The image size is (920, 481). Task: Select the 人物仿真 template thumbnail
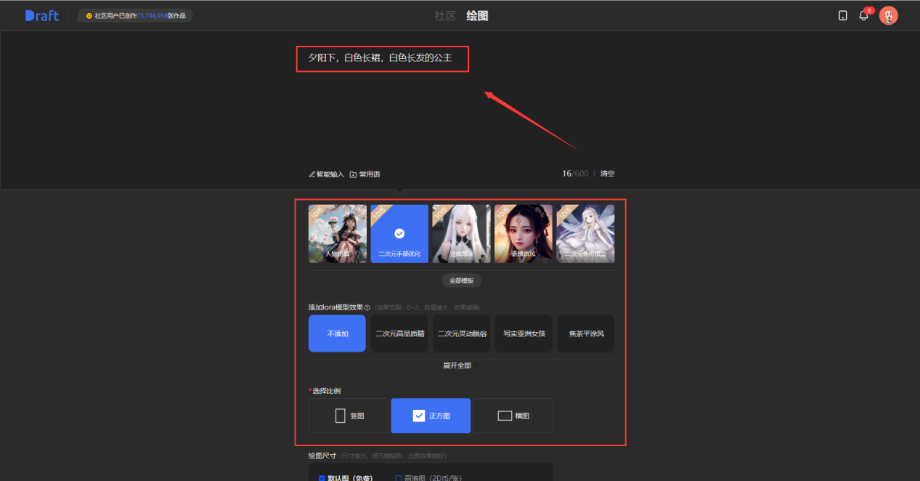(338, 233)
